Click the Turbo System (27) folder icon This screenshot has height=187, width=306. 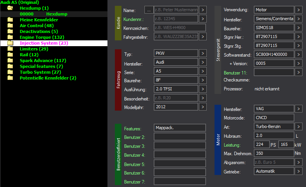tap(10, 72)
